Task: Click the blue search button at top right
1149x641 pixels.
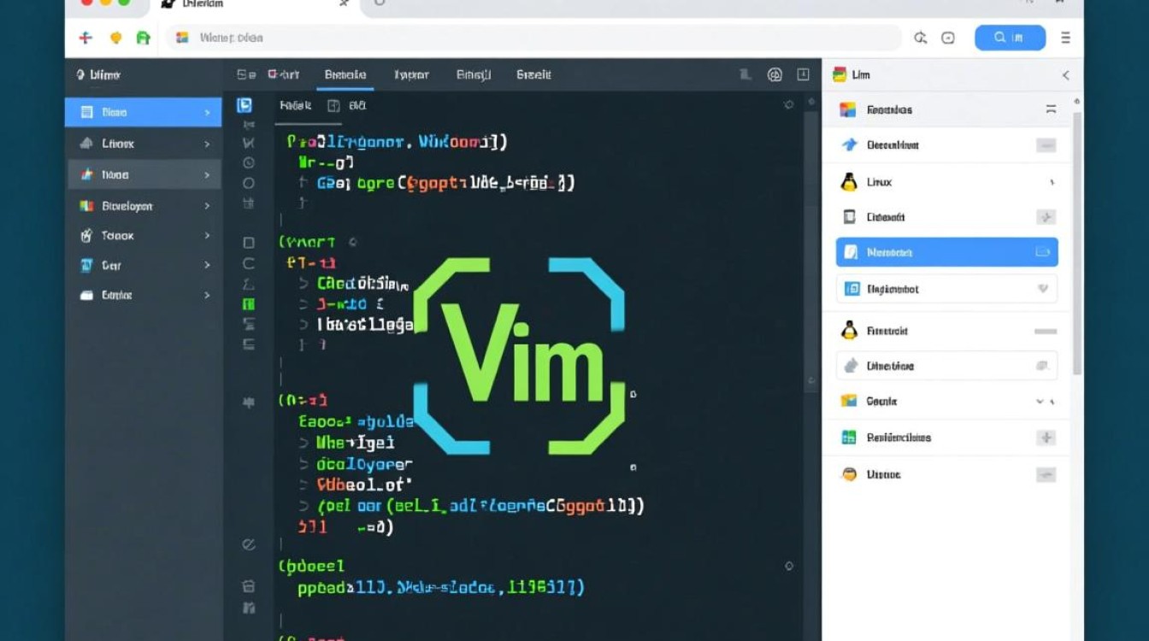Action: tap(1010, 38)
